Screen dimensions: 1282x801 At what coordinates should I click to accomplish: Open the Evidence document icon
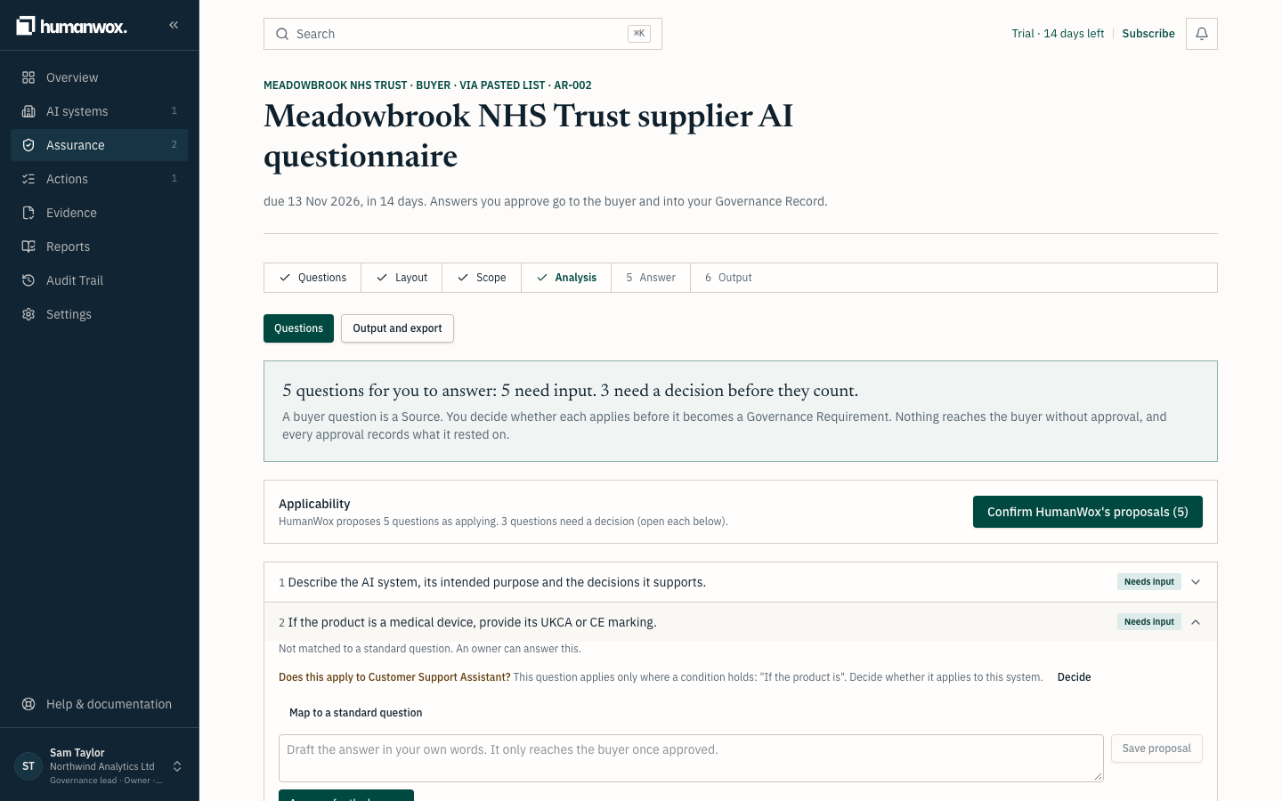coord(28,213)
